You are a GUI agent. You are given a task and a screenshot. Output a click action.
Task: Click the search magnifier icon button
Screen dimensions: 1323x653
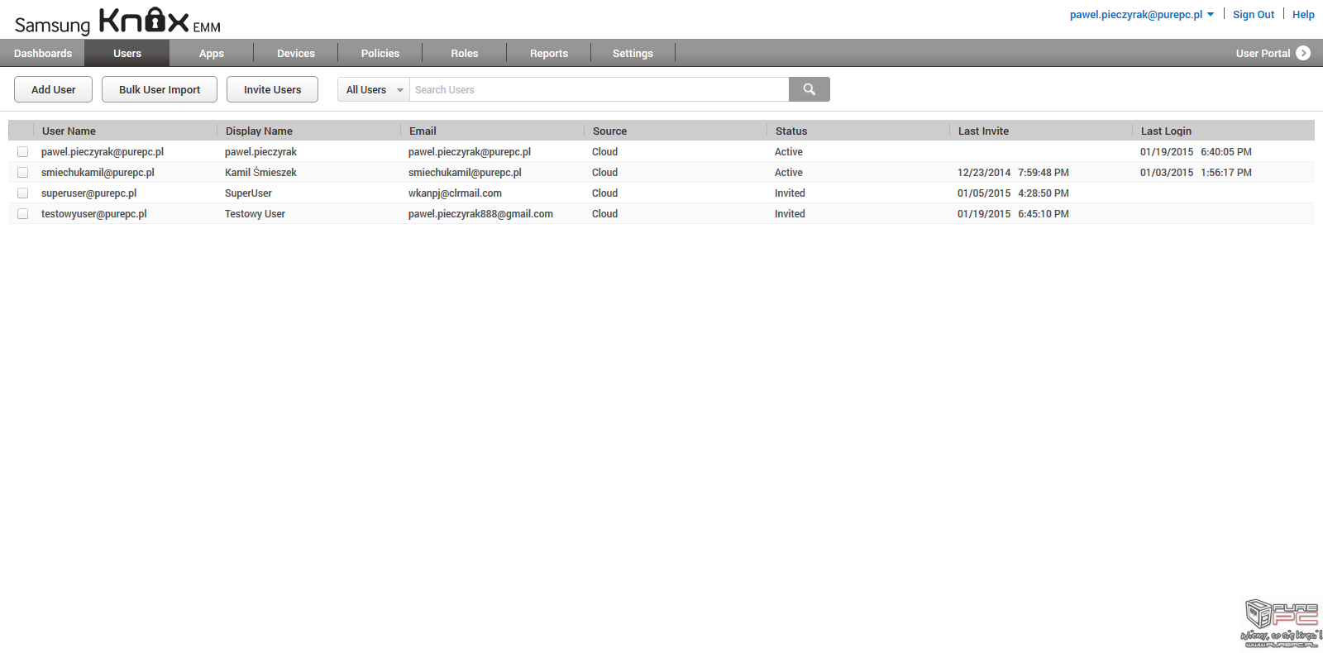pos(809,89)
